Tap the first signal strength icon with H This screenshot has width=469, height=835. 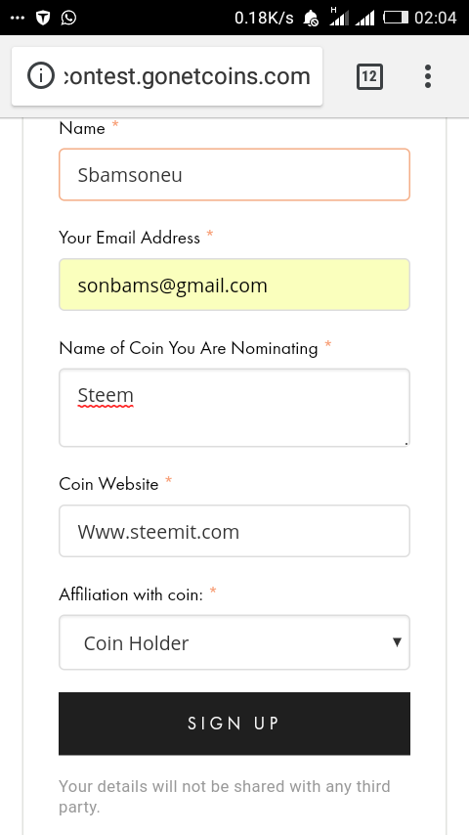(x=339, y=17)
